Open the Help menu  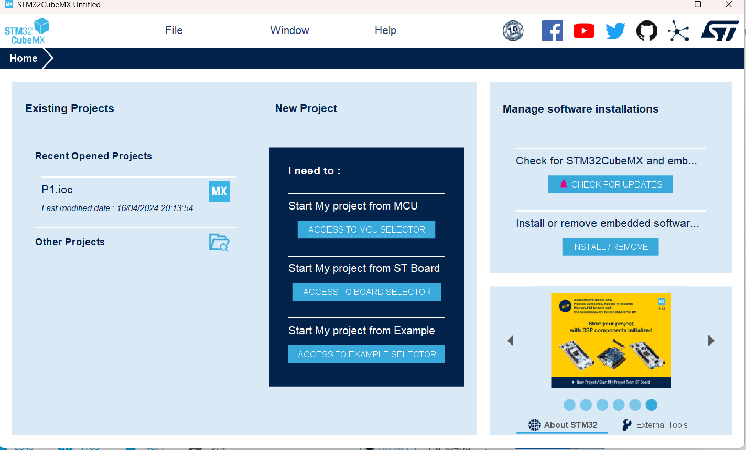385,30
